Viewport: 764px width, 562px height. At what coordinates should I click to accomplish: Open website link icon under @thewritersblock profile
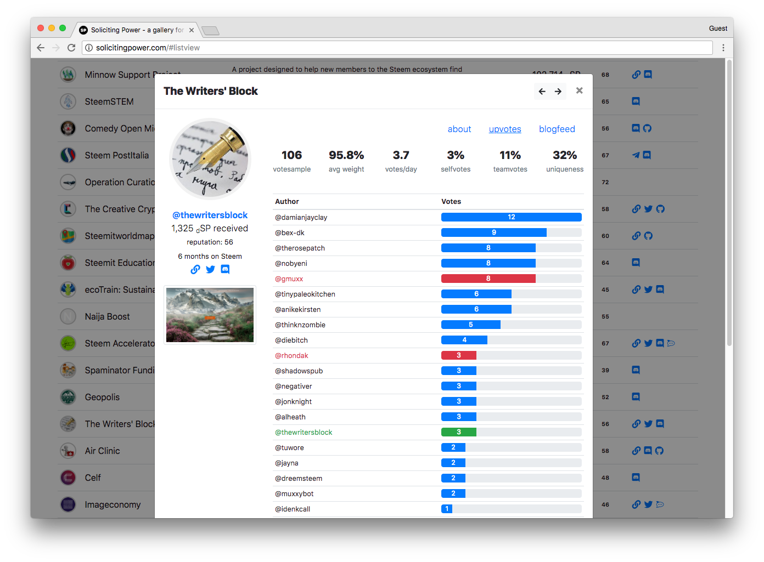coord(195,269)
